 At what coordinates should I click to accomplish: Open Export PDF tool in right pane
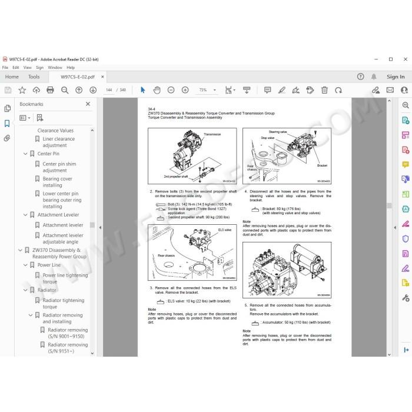click(x=406, y=121)
